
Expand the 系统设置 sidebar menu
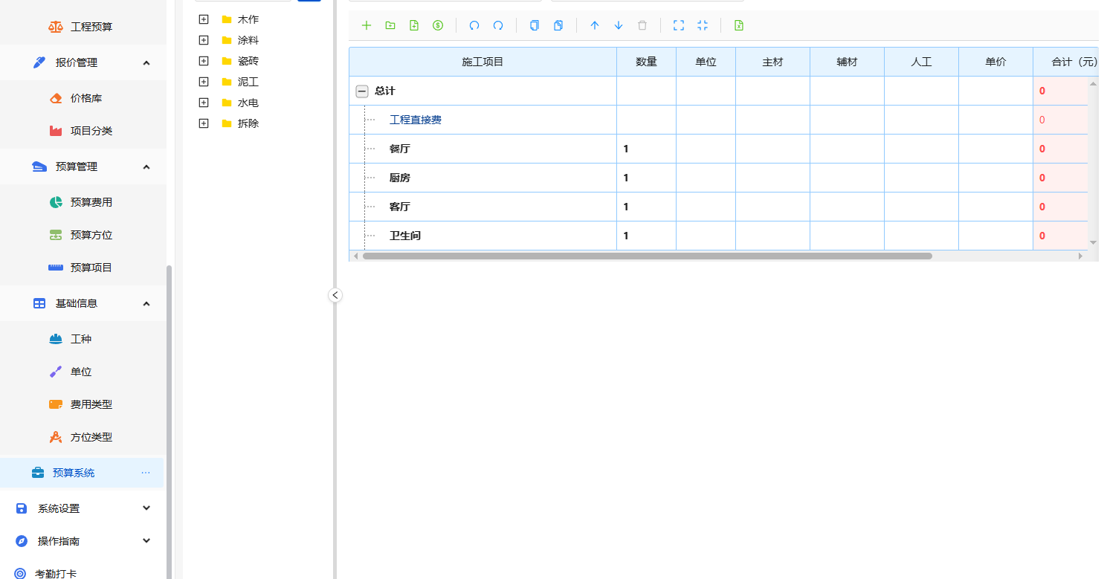coord(146,508)
